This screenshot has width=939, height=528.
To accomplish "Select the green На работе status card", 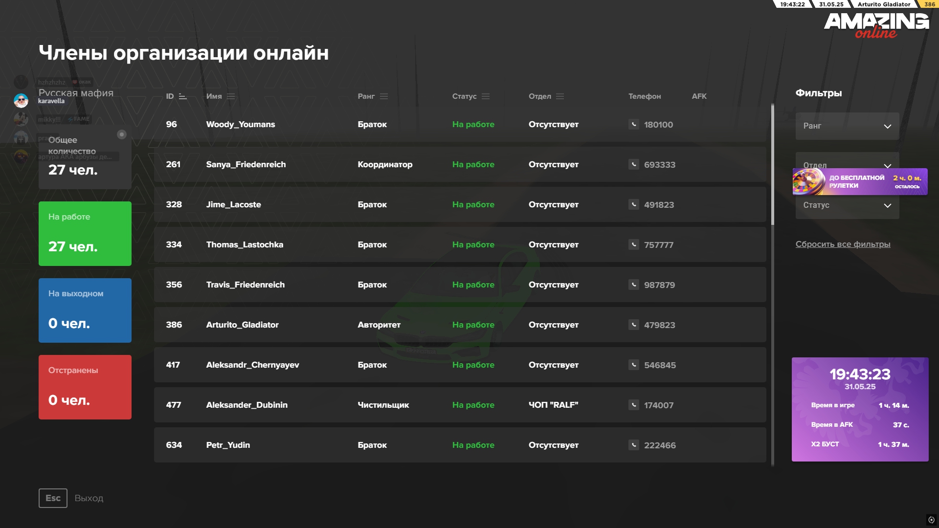I will 85,234.
